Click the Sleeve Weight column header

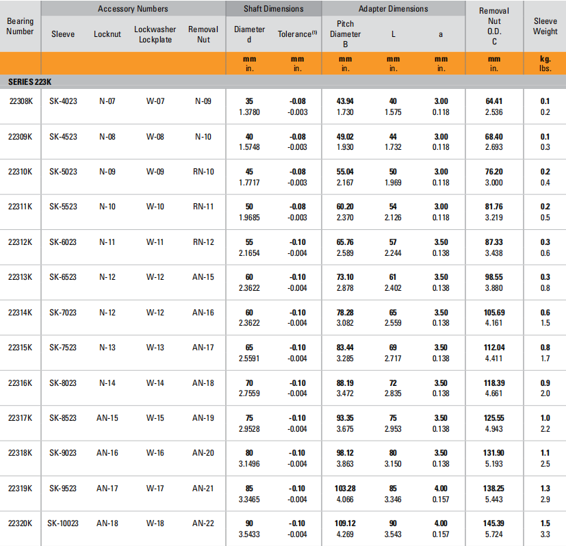(x=545, y=26)
